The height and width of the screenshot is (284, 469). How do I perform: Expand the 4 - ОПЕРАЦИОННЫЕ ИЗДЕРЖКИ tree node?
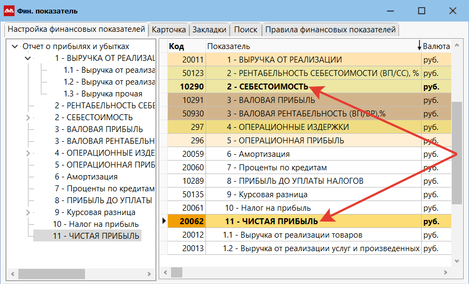click(x=29, y=153)
